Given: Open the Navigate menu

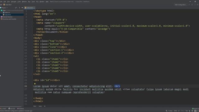Looking at the screenshot, I should 14,2.
